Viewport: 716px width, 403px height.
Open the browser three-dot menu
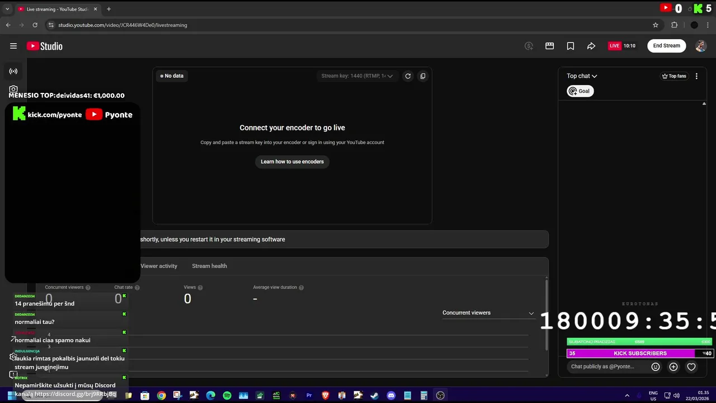tap(707, 25)
